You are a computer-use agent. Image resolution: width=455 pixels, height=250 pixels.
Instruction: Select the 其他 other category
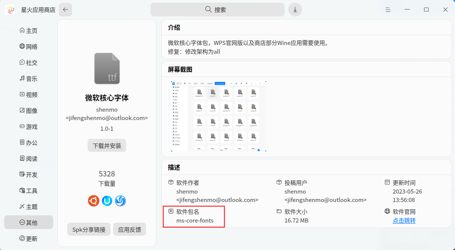tap(28, 223)
